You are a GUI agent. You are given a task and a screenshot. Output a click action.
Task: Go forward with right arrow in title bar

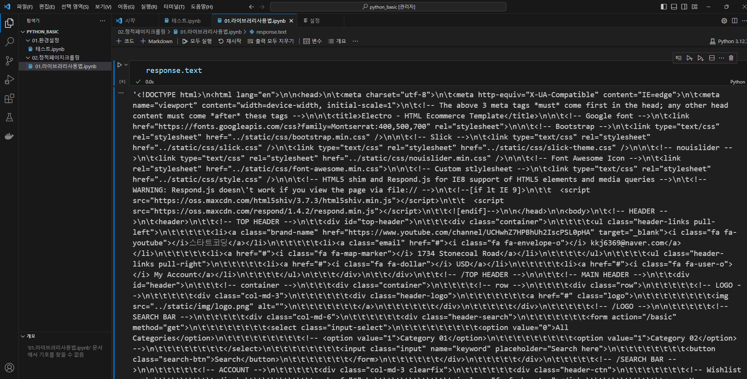click(x=262, y=7)
